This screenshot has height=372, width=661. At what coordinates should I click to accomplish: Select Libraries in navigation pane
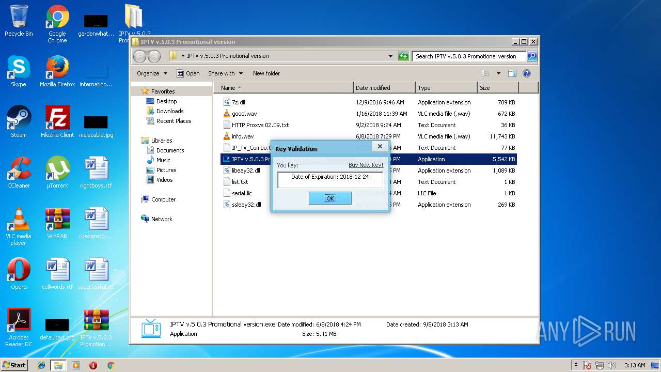[162, 141]
